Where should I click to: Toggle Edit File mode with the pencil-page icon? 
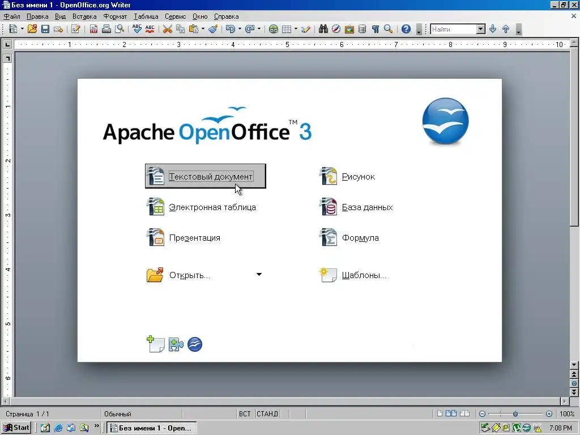pos(76,29)
